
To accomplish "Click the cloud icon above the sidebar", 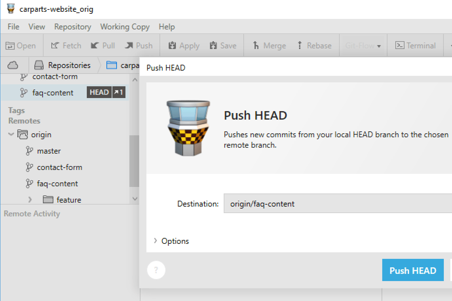I will tap(14, 65).
